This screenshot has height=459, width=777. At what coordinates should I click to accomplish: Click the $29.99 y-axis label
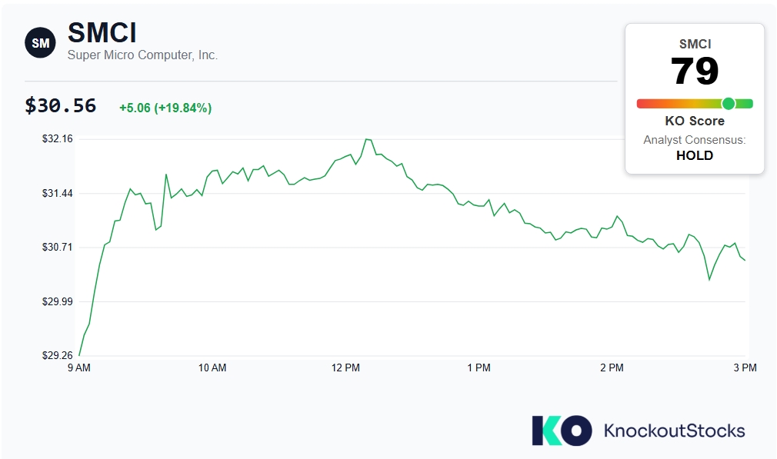click(58, 301)
